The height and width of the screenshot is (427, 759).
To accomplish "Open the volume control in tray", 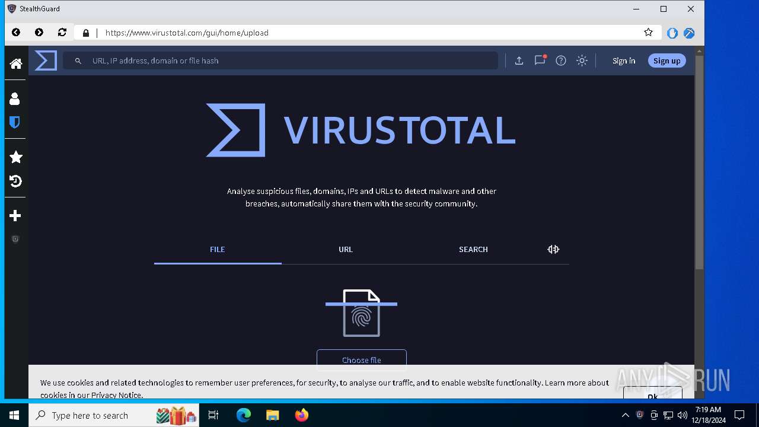I will point(683,415).
